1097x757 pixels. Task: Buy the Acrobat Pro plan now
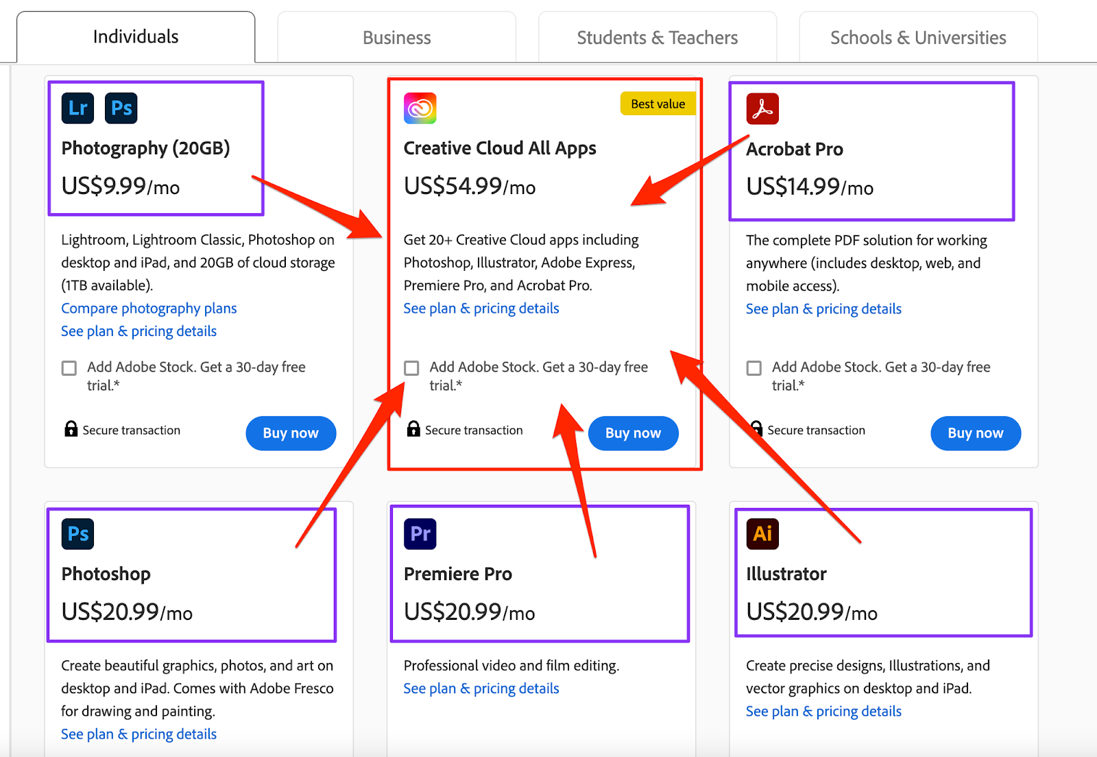pyautogui.click(x=976, y=433)
